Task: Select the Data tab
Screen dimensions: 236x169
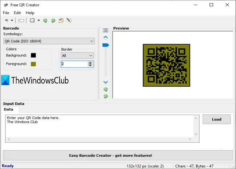Action: (x=8, y=109)
